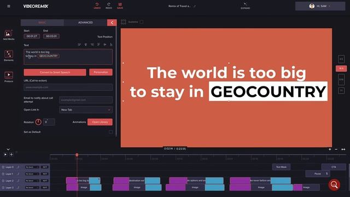Align text center horizontally

(86, 45)
